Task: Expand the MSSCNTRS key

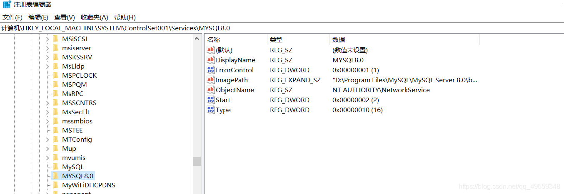Action: coord(47,103)
